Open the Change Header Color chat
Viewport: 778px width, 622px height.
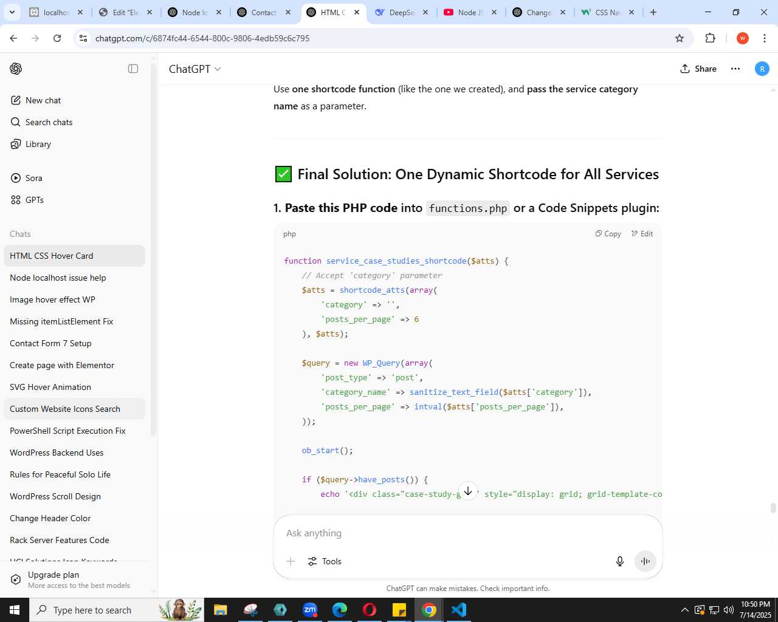tap(74, 518)
